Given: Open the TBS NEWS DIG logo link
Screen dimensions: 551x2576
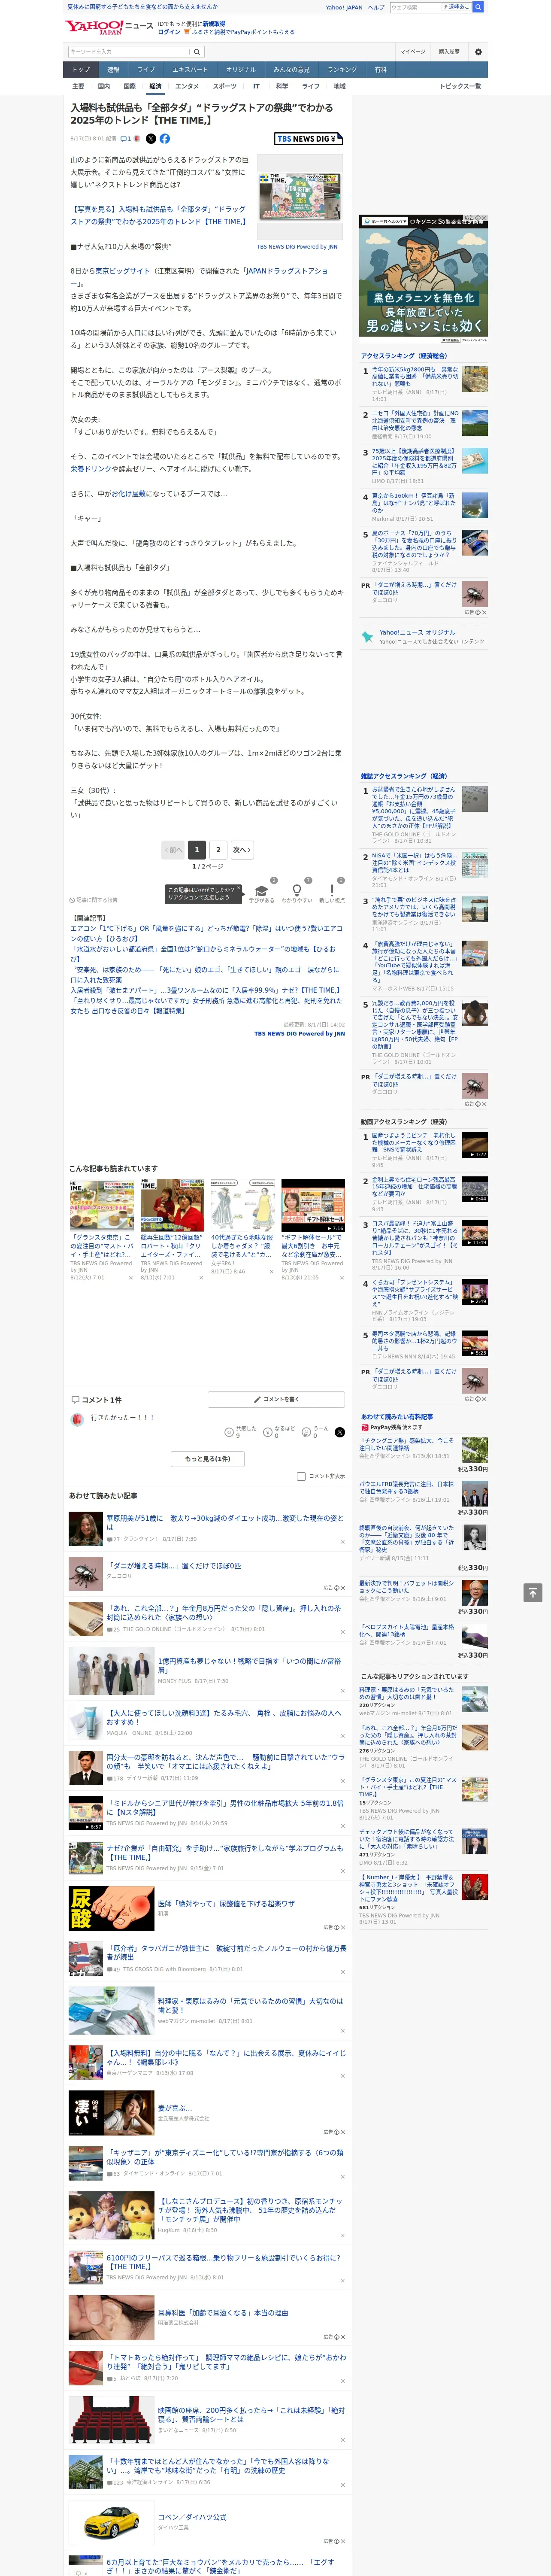Looking at the screenshot, I should click(309, 139).
